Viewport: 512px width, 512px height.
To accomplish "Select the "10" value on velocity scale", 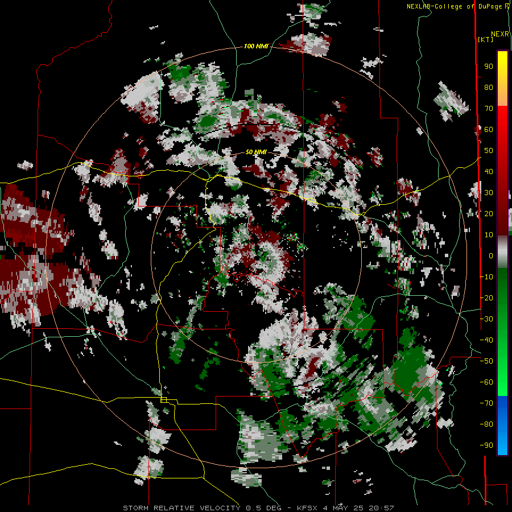I will [x=489, y=235].
